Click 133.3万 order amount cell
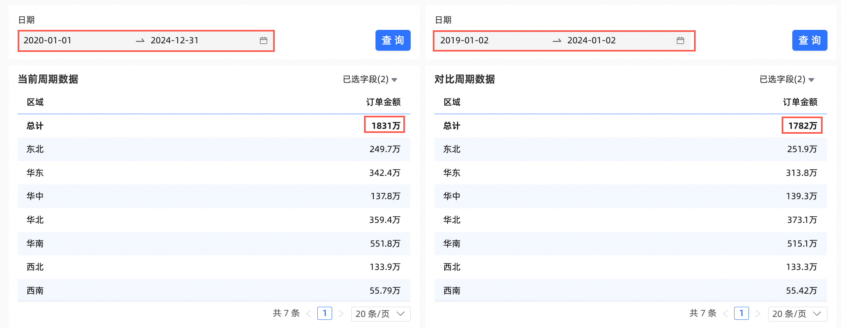This screenshot has width=841, height=328. point(802,267)
